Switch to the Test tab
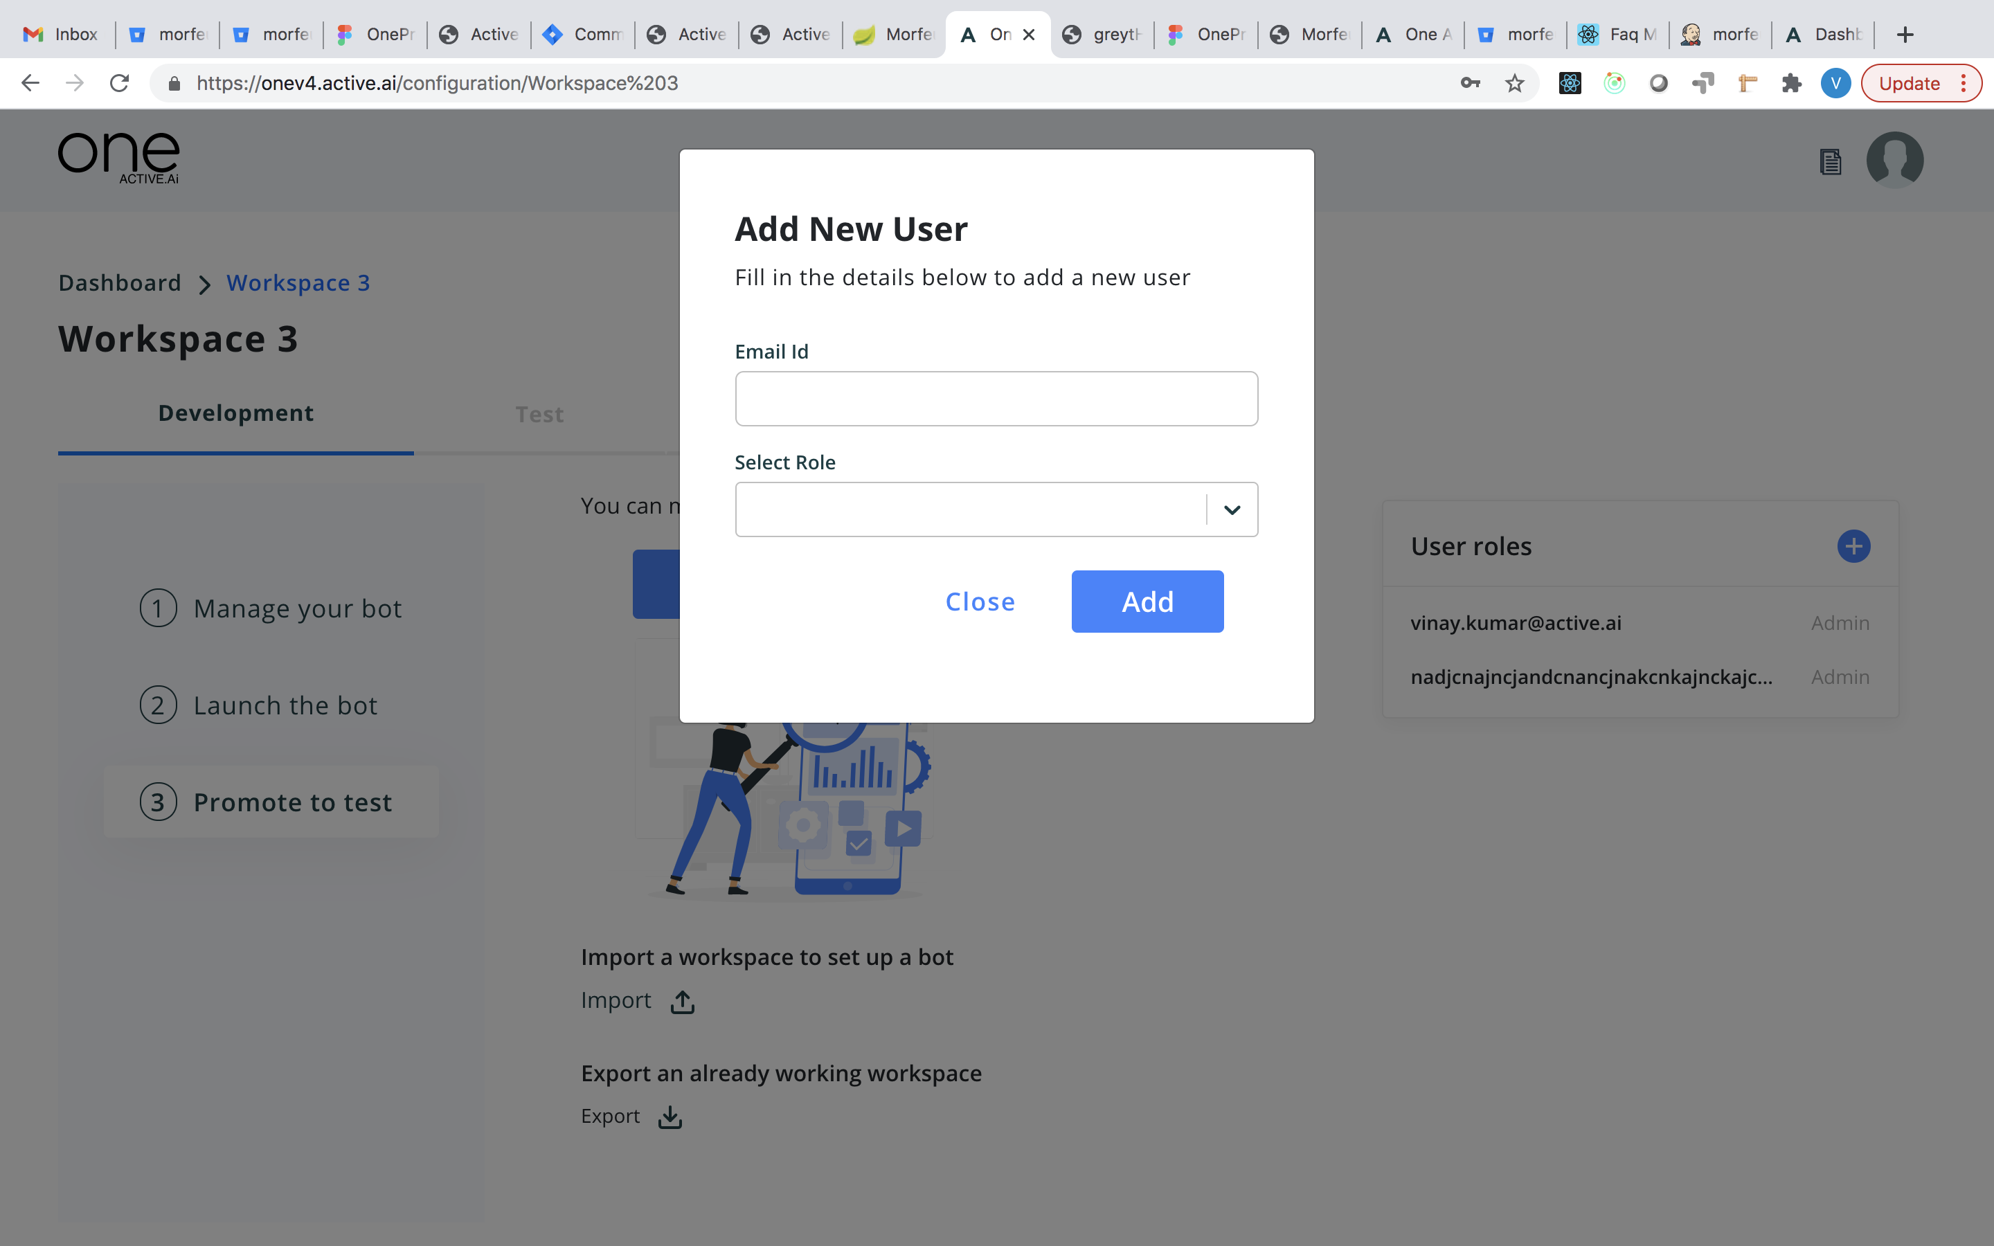This screenshot has width=1994, height=1246. 539,413
